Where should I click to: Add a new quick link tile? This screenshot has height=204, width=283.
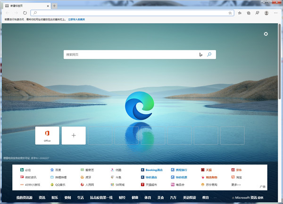(74, 135)
